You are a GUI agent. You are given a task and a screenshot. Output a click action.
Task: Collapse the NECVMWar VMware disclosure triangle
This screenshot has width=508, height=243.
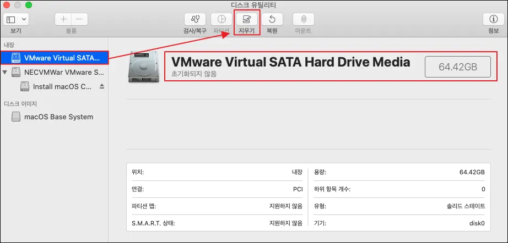4,72
